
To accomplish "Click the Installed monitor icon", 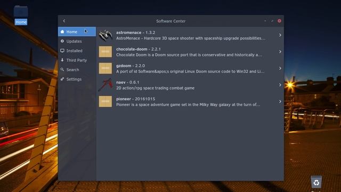I will pos(62,51).
